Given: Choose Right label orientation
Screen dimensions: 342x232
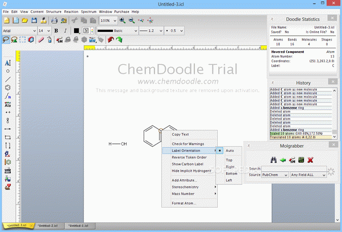Looking at the screenshot, I should coord(230,167).
